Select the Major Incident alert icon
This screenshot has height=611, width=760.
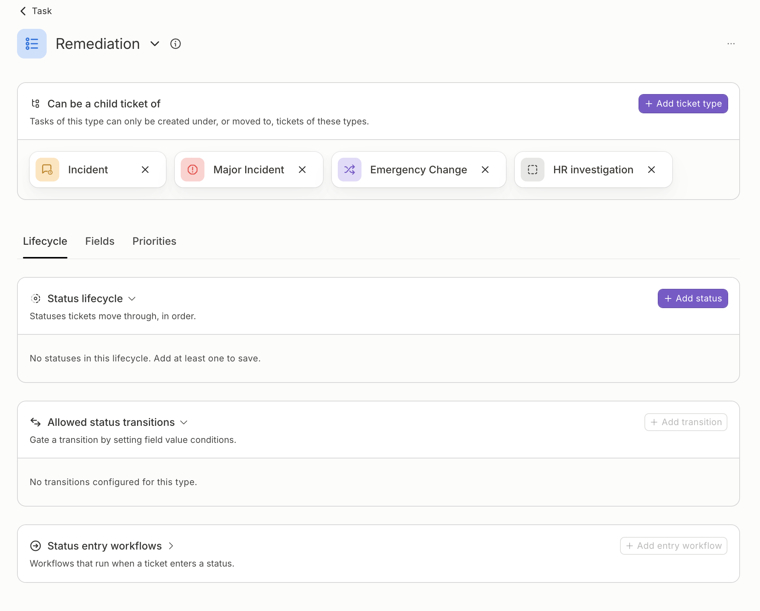[x=193, y=170]
